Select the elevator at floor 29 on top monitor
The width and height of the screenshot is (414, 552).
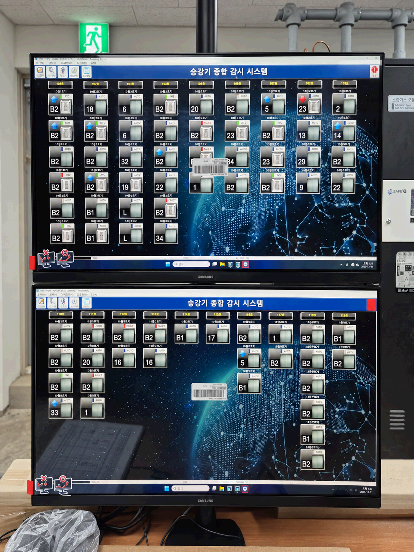(308, 157)
